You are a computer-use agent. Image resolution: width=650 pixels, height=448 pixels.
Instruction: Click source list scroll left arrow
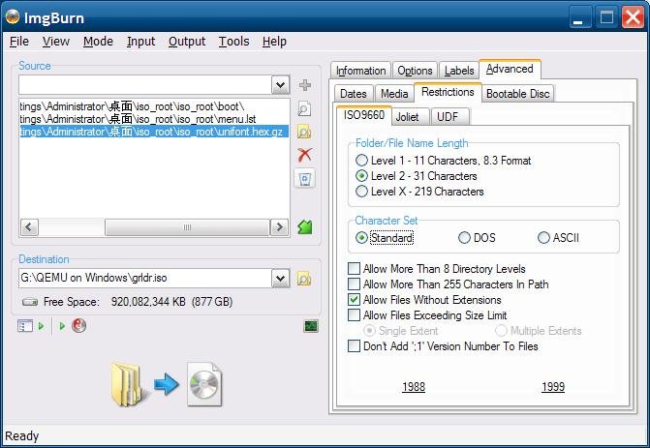[x=29, y=227]
